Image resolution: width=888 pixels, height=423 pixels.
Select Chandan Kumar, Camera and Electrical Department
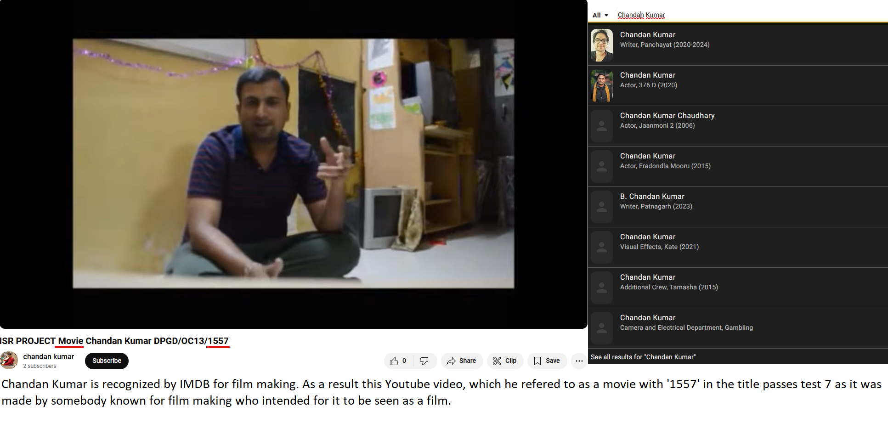738,328
